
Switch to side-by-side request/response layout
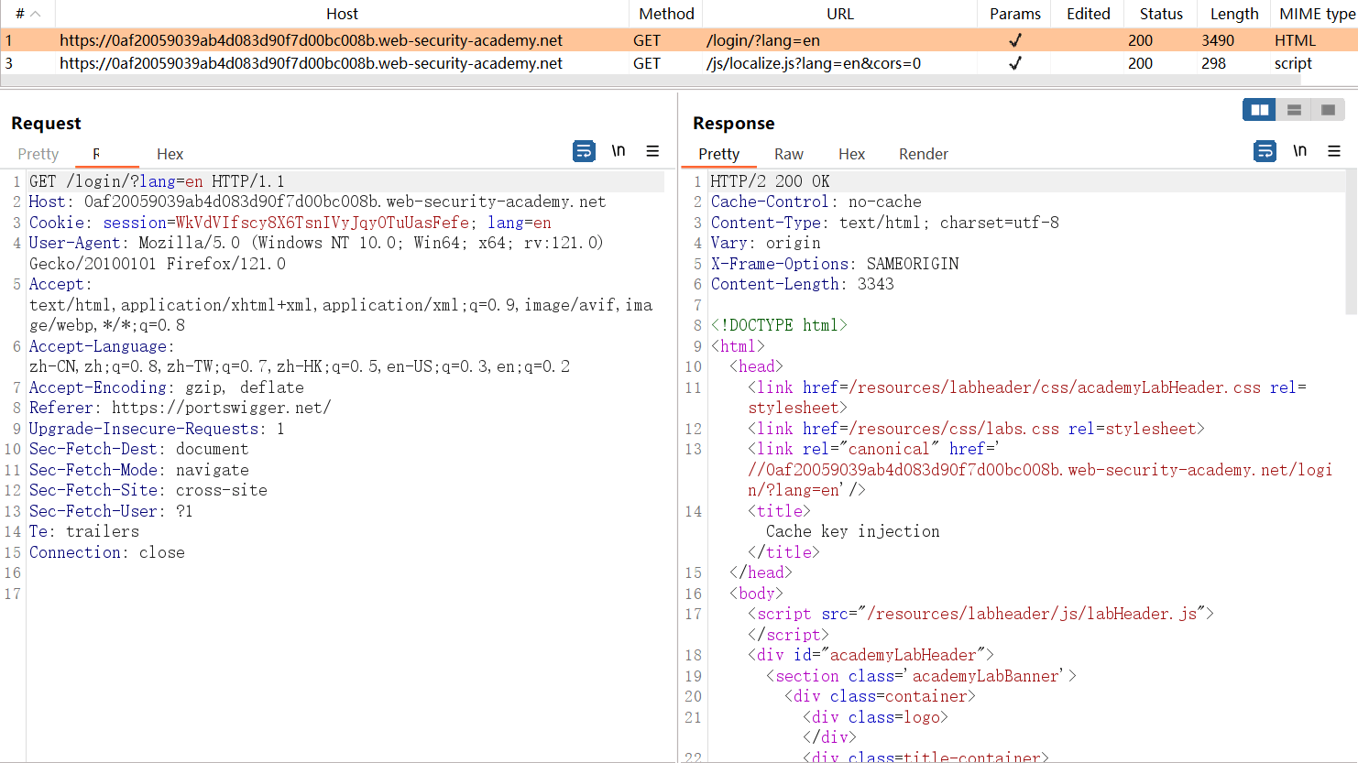tap(1260, 110)
